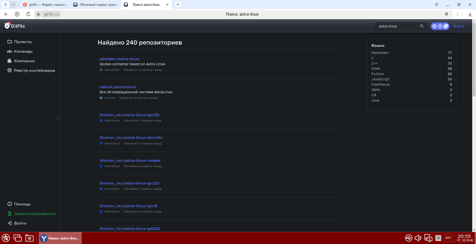Filter by Java language (3)
The height and width of the screenshot is (244, 476).
[x=411, y=100]
